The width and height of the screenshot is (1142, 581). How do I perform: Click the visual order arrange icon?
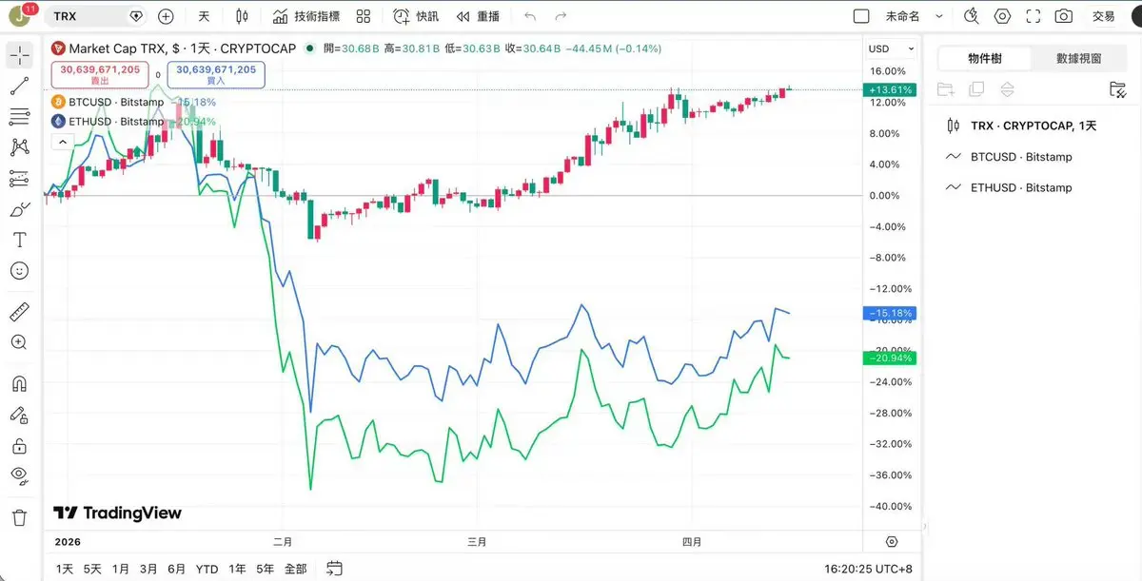1008,89
